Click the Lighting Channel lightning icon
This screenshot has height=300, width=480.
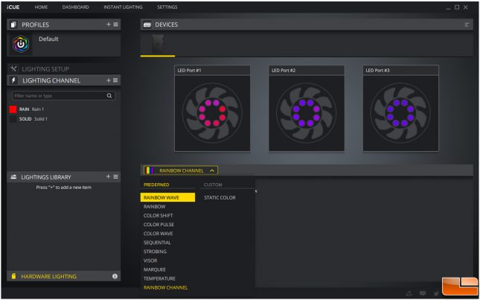click(x=13, y=80)
